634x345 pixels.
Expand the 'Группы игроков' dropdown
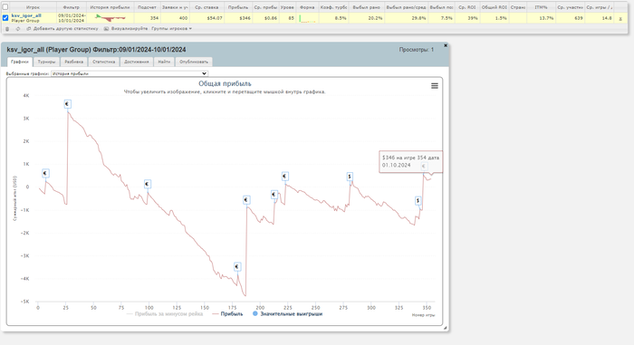[x=172, y=29]
